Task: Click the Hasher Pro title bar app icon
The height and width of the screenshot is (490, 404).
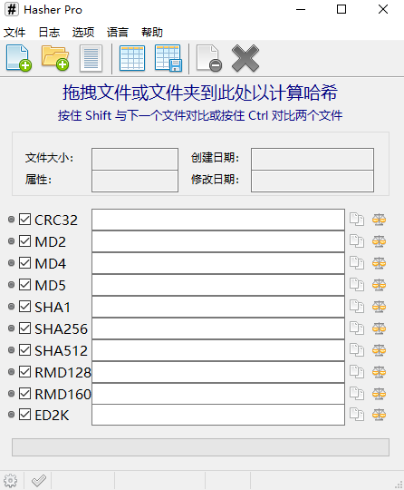Action: 12,9
